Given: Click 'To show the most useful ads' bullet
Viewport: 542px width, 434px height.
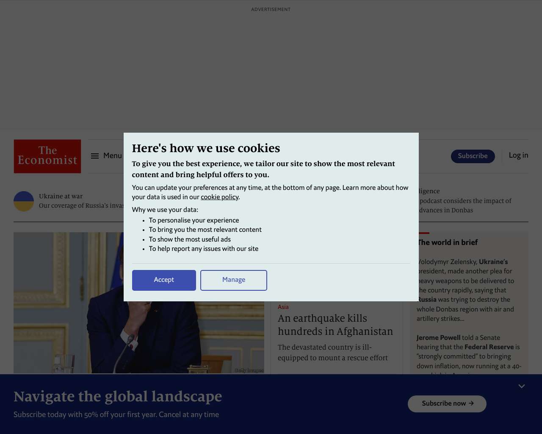Looking at the screenshot, I should pyautogui.click(x=190, y=239).
